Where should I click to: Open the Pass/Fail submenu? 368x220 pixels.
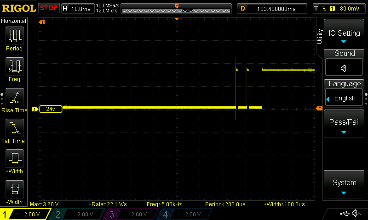344,125
